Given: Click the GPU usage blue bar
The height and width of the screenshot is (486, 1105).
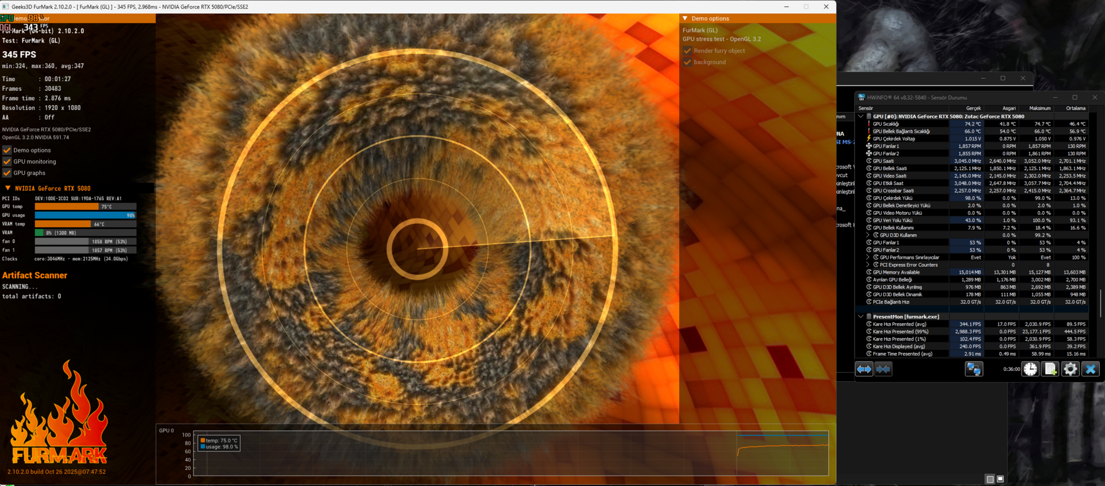Looking at the screenshot, I should point(85,215).
